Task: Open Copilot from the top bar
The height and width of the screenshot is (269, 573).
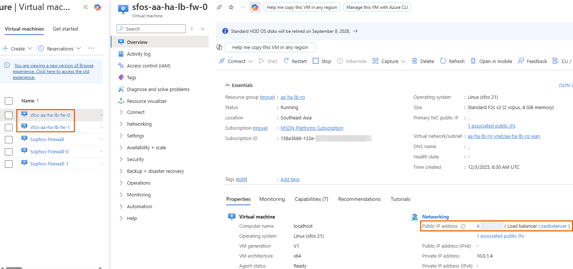Action: pos(254,7)
